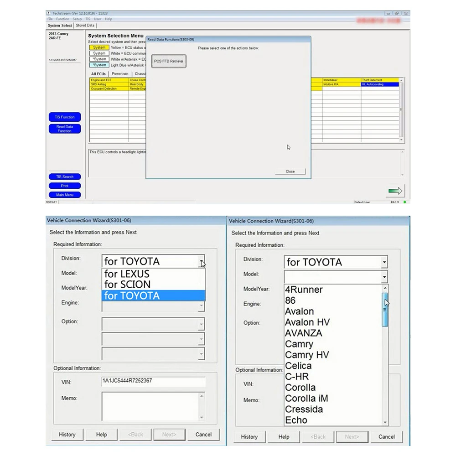Select Avalon from model list

coord(333,311)
